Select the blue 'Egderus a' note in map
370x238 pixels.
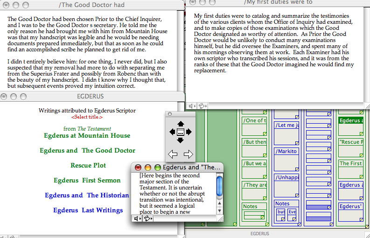click(x=351, y=191)
